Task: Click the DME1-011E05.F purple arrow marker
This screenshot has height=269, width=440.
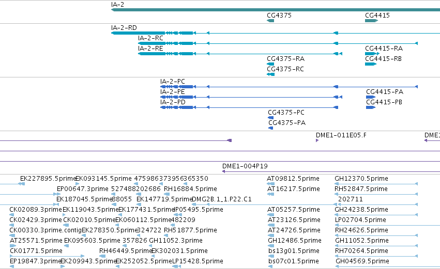Action: 317,140
